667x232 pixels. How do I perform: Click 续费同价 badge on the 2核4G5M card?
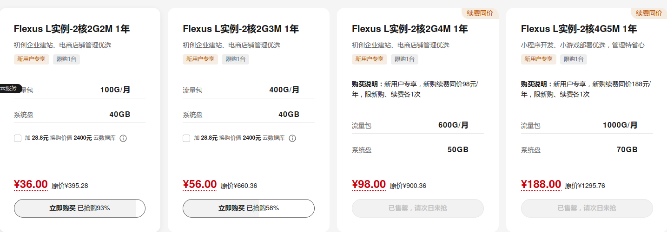coord(649,13)
